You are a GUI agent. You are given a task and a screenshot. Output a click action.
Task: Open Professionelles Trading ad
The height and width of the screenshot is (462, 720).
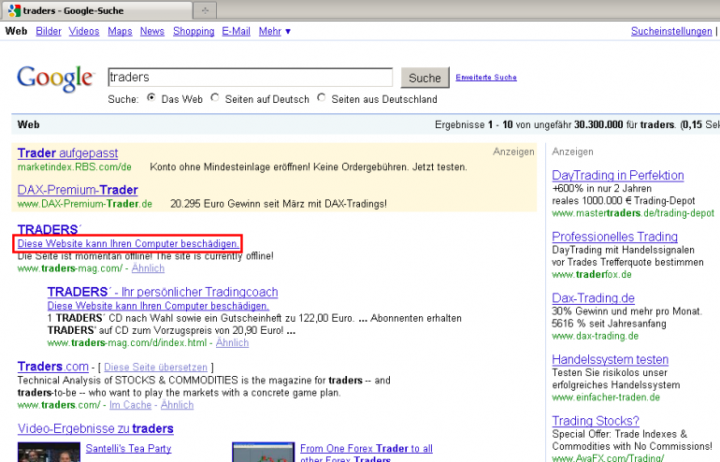(x=614, y=237)
